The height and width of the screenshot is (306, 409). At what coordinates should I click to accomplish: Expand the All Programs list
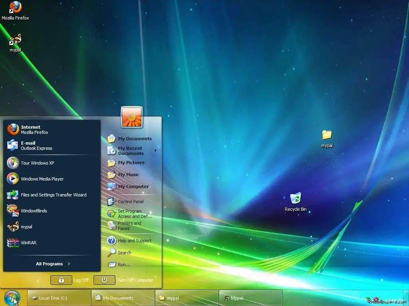click(x=53, y=264)
